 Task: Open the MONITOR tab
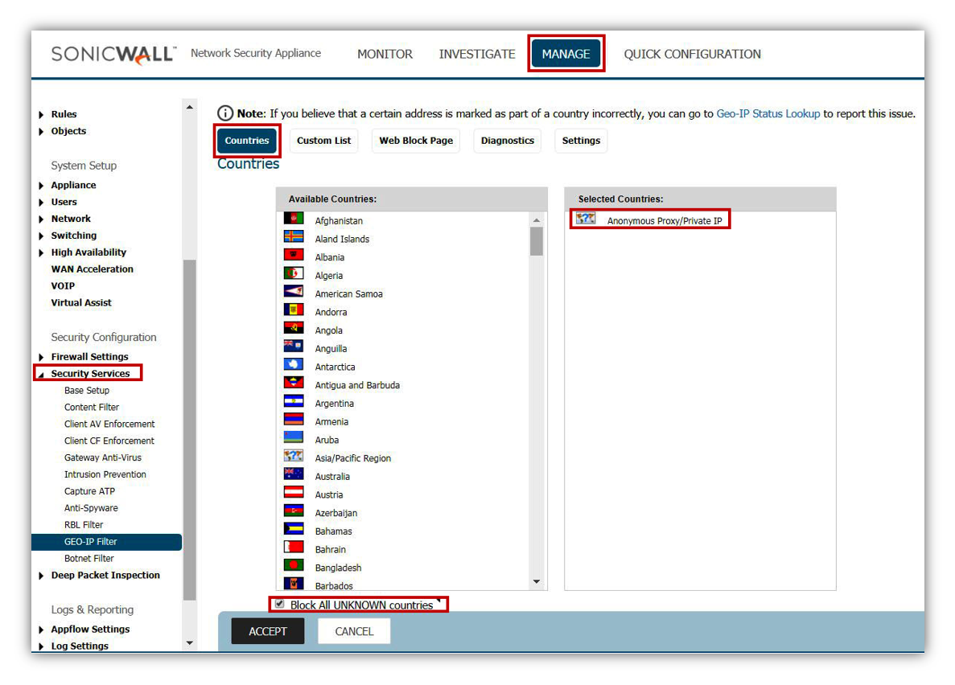pyautogui.click(x=385, y=54)
